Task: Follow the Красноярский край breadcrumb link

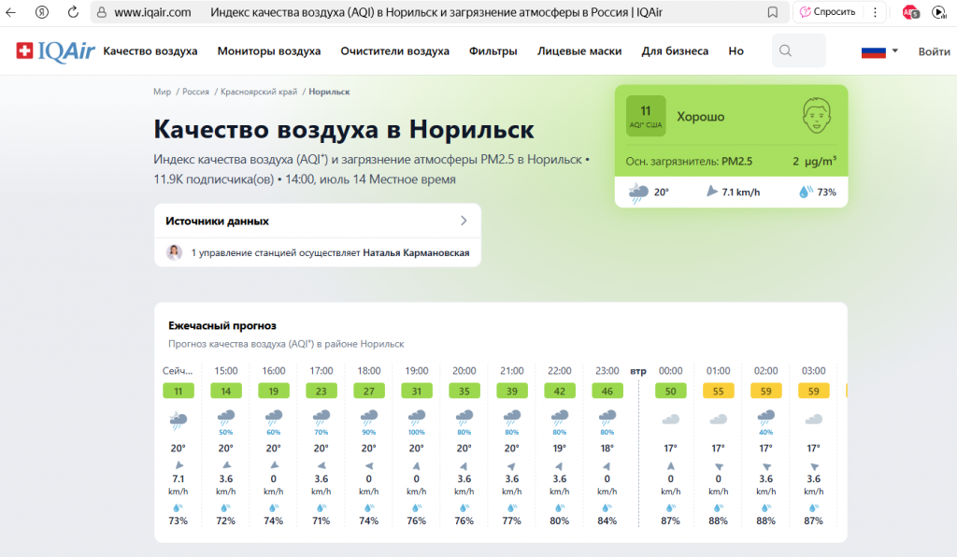Action: (259, 92)
